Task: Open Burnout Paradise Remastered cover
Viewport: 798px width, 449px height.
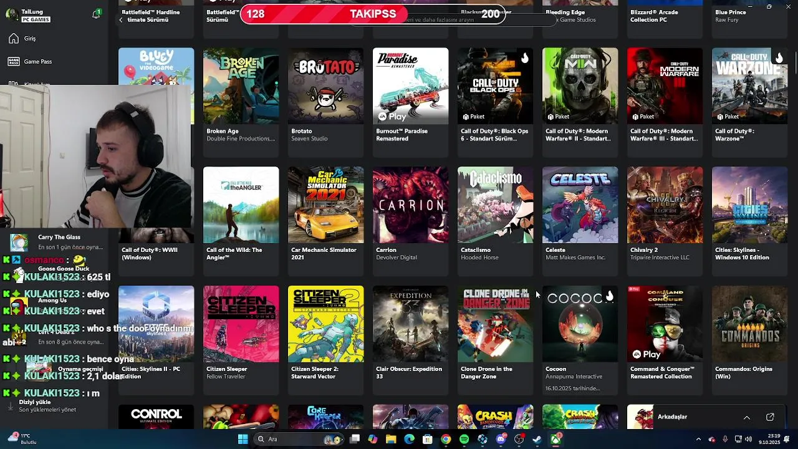Action: pos(410,86)
